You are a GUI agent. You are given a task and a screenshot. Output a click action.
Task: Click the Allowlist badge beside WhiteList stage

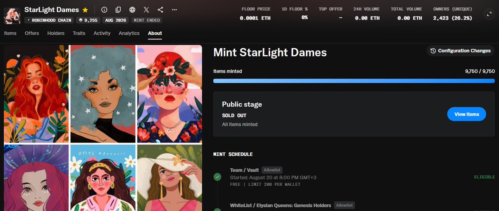[x=344, y=205]
